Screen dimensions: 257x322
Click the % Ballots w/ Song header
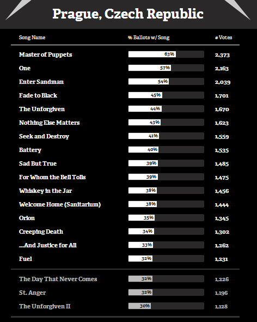(149, 38)
